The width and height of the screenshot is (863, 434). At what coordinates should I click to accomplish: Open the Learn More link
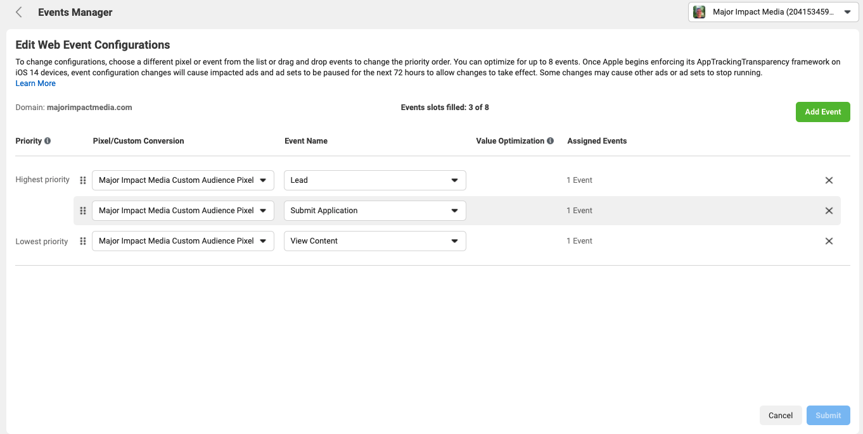(35, 84)
